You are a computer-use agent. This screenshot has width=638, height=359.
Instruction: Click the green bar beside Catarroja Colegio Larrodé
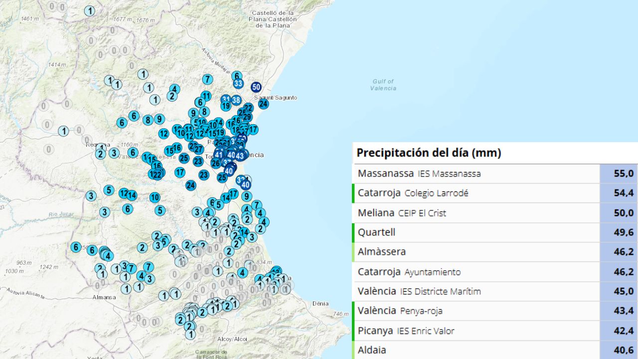353,193
